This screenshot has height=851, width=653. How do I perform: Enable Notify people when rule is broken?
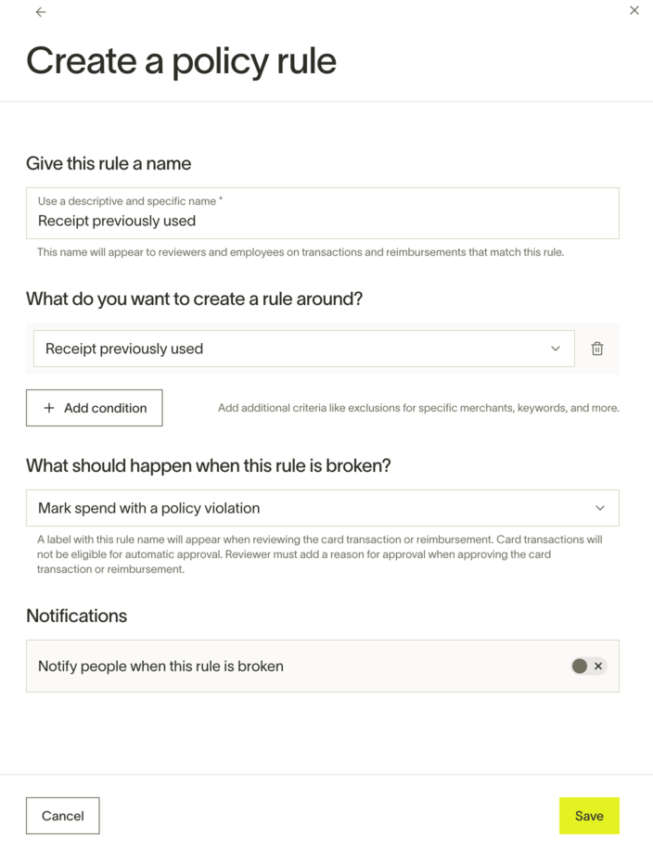coord(589,666)
